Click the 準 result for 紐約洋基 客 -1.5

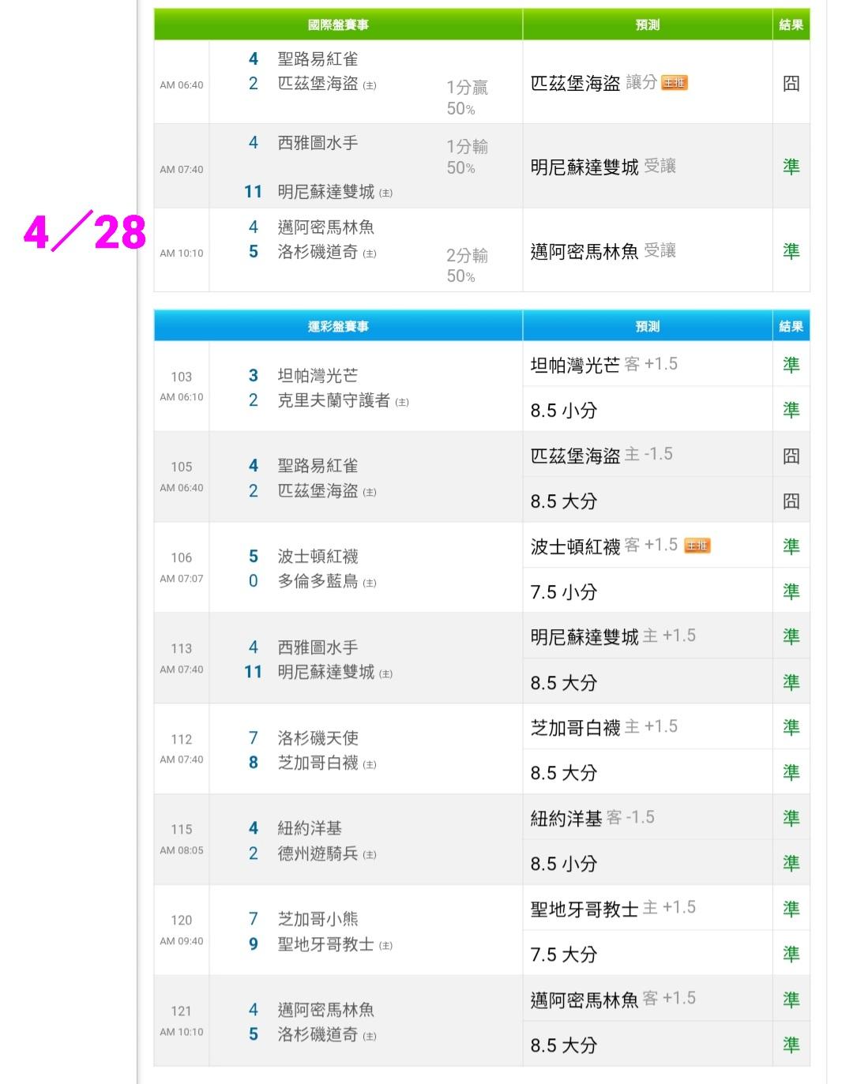point(791,818)
